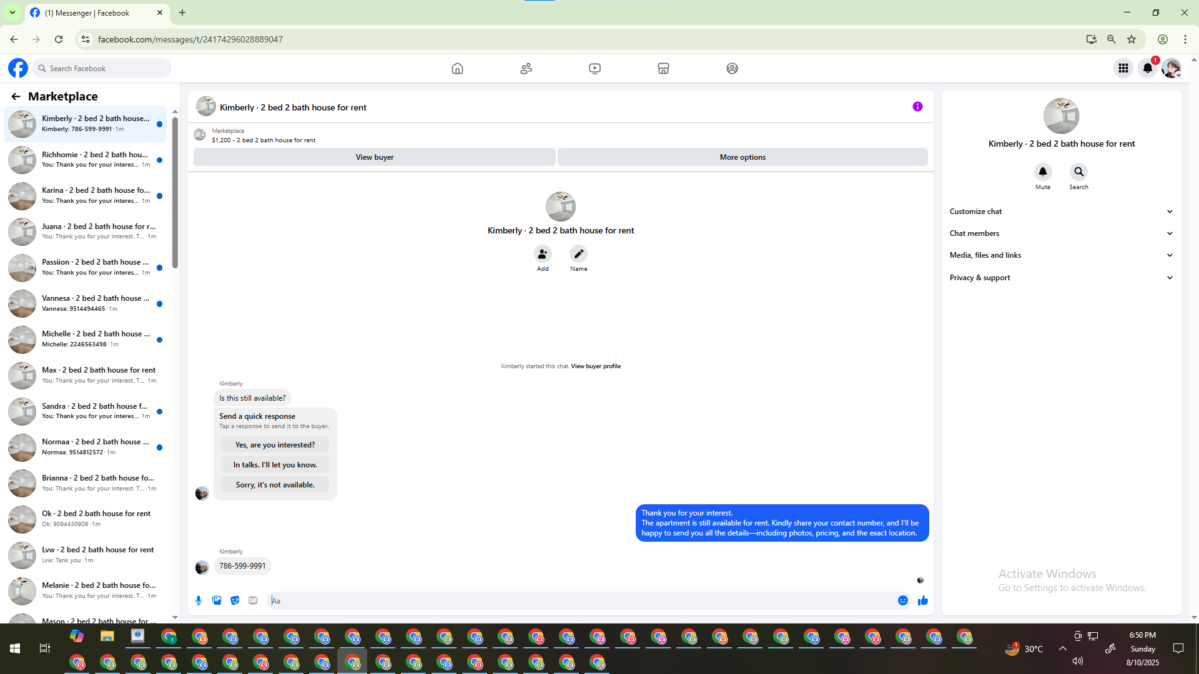This screenshot has width=1199, height=674.
Task: Open emoji picker in message box
Action: pyautogui.click(x=903, y=600)
